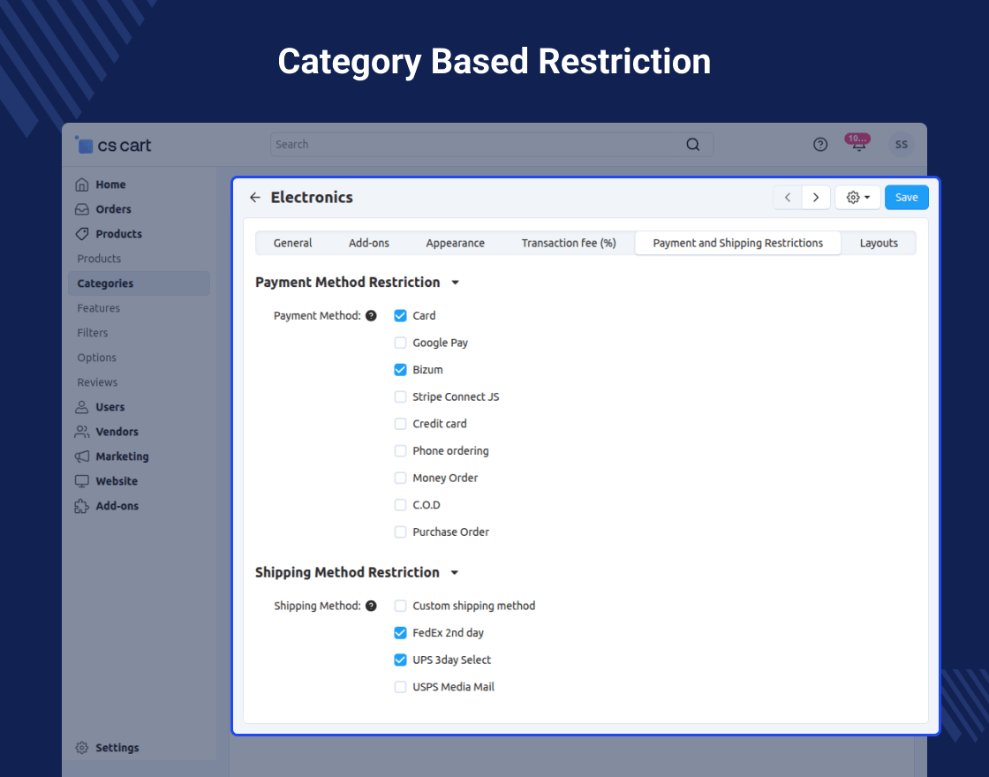This screenshot has height=777, width=989.
Task: Open the Layouts tab
Action: pos(879,244)
